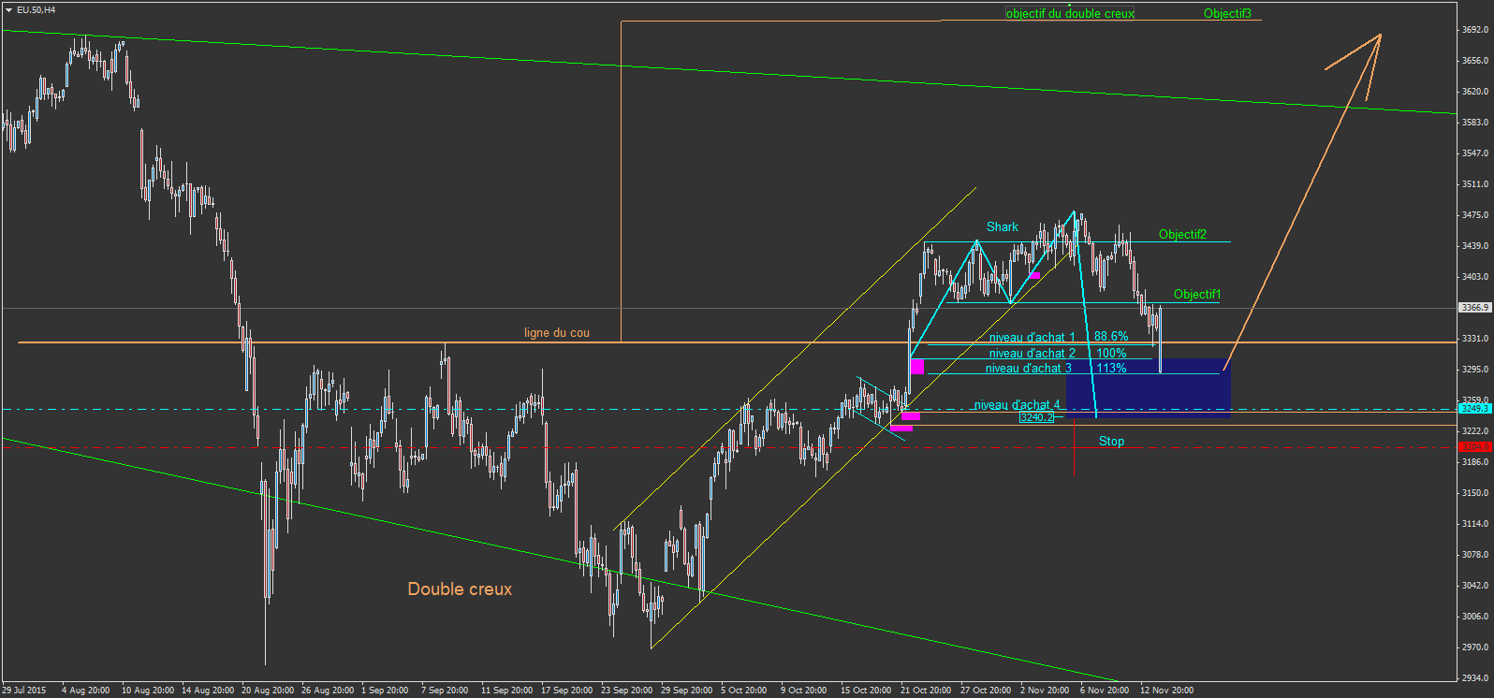This screenshot has height=698, width=1494.
Task: Click 3042.0 on the price scale
Action: (x=1475, y=586)
